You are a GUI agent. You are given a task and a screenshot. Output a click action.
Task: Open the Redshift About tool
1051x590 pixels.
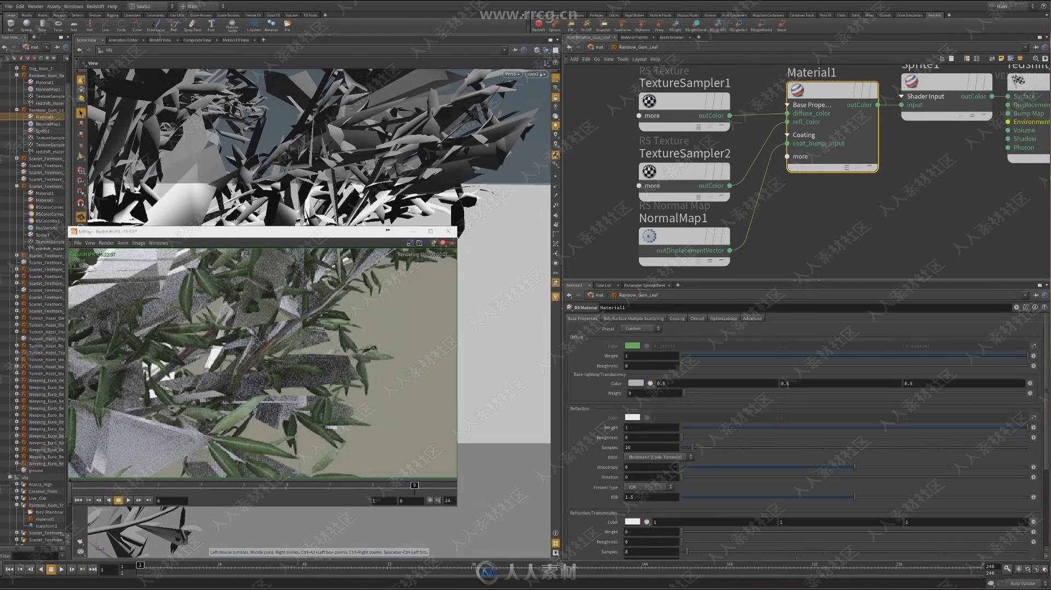click(781, 25)
